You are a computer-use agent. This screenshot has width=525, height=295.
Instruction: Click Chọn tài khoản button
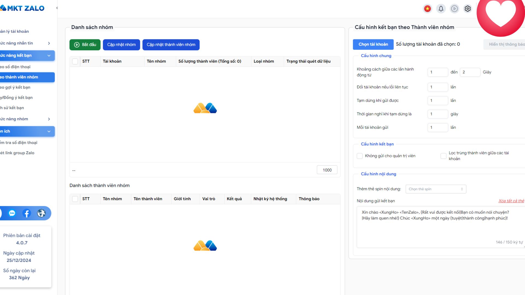pos(373,45)
